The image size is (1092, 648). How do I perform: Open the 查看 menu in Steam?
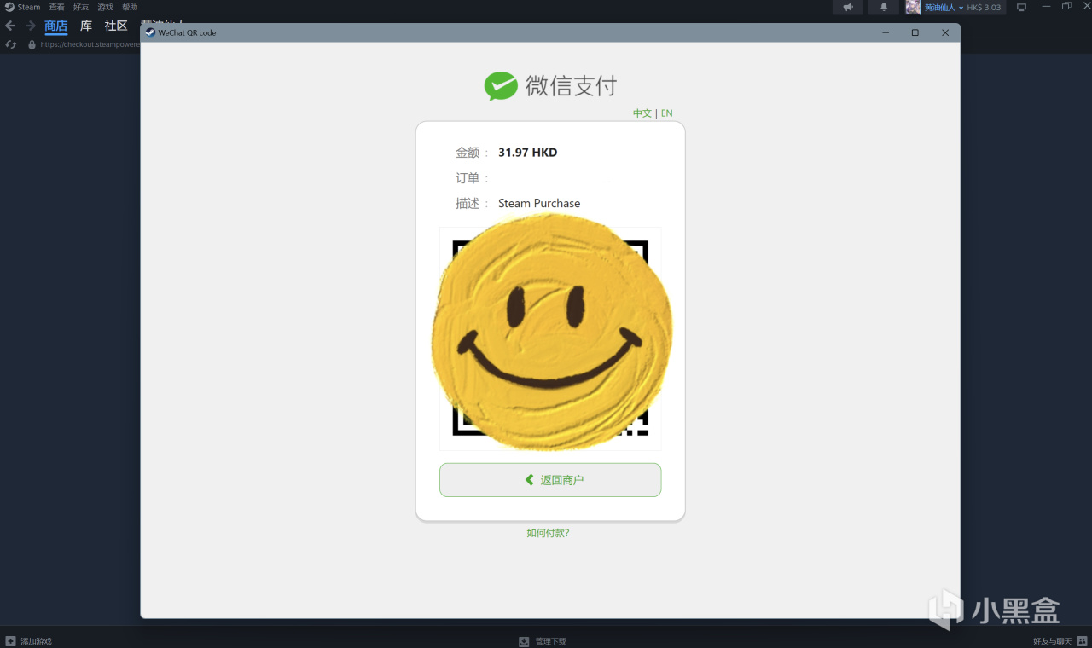click(x=56, y=7)
